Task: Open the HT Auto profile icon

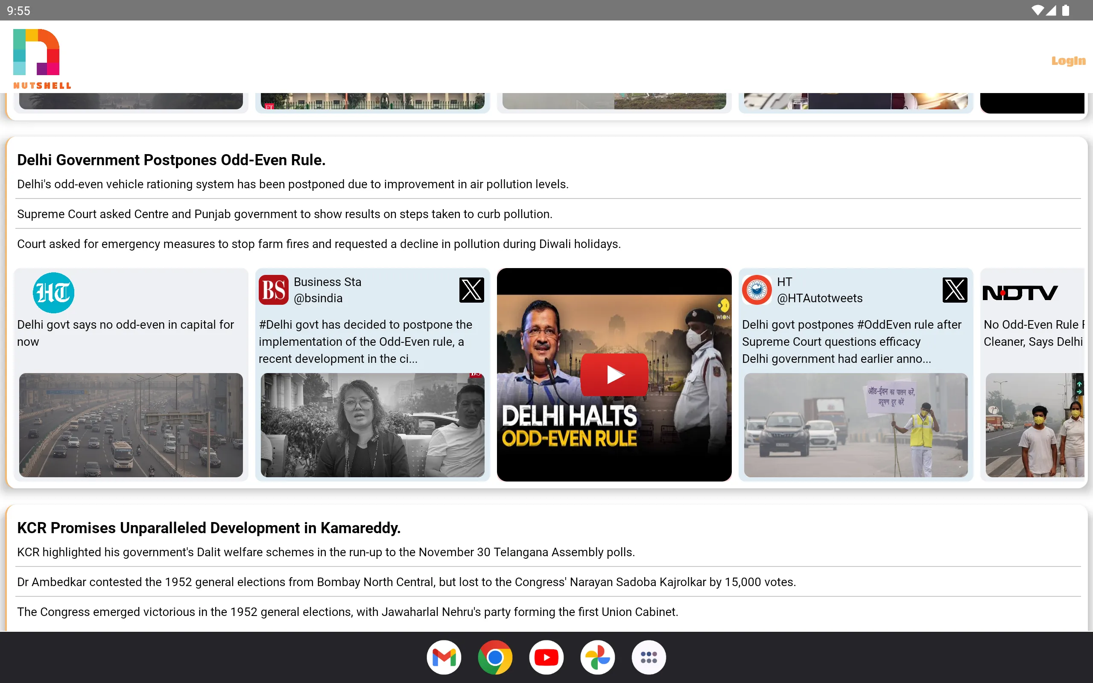Action: point(757,289)
